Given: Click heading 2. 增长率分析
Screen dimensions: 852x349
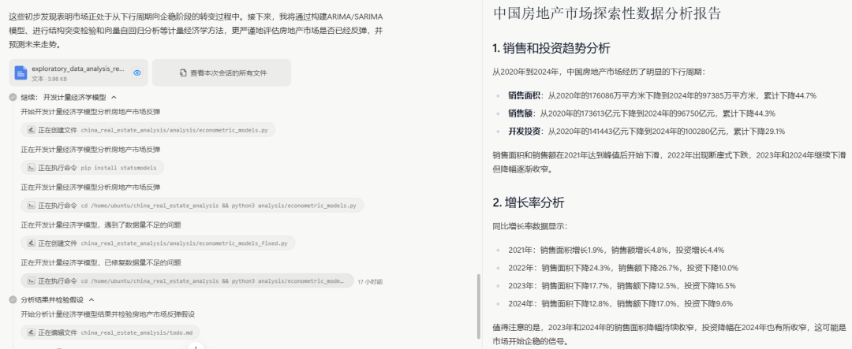Looking at the screenshot, I should pyautogui.click(x=528, y=203).
